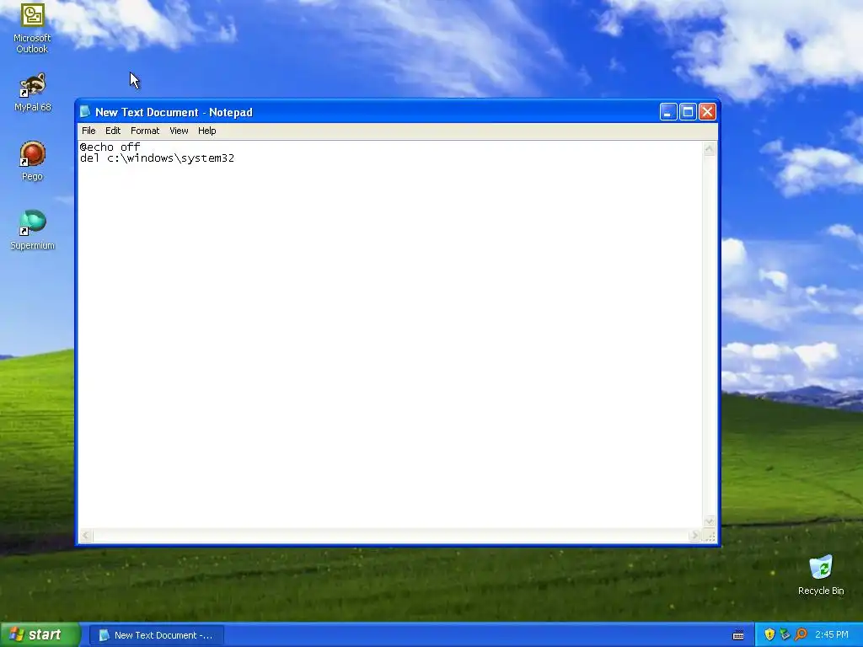Select the Pego desktop shortcut
Image resolution: width=863 pixels, height=647 pixels.
[32, 161]
